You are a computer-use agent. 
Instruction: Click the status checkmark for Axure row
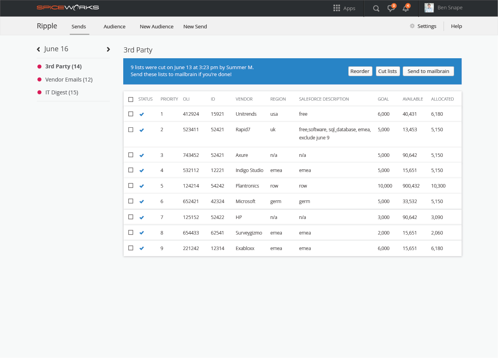(142, 155)
